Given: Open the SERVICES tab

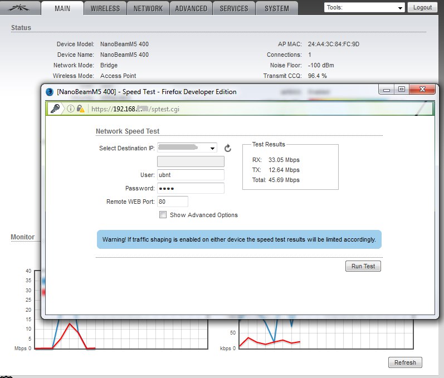Looking at the screenshot, I should click(234, 8).
